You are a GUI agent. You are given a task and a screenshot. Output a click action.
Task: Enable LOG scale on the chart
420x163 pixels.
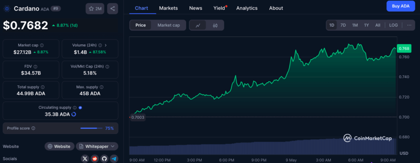click(393, 25)
